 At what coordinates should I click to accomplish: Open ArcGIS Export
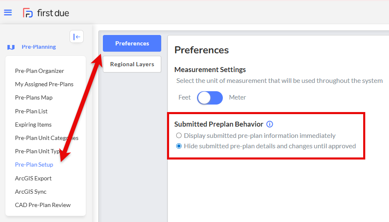(33, 178)
